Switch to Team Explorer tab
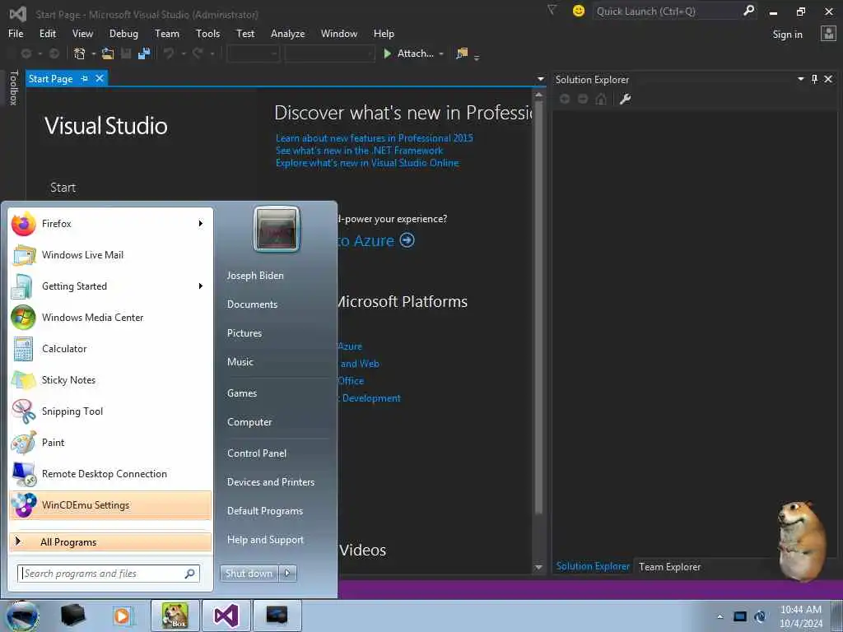 (x=669, y=566)
